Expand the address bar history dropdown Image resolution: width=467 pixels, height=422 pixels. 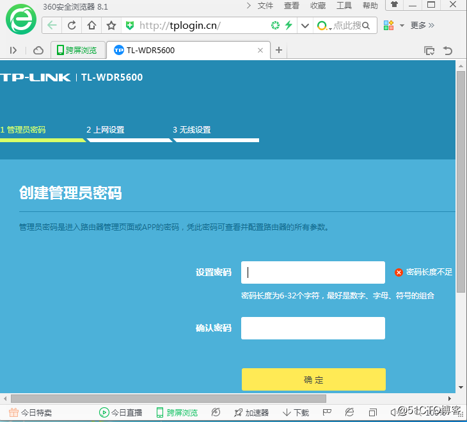[x=305, y=26]
